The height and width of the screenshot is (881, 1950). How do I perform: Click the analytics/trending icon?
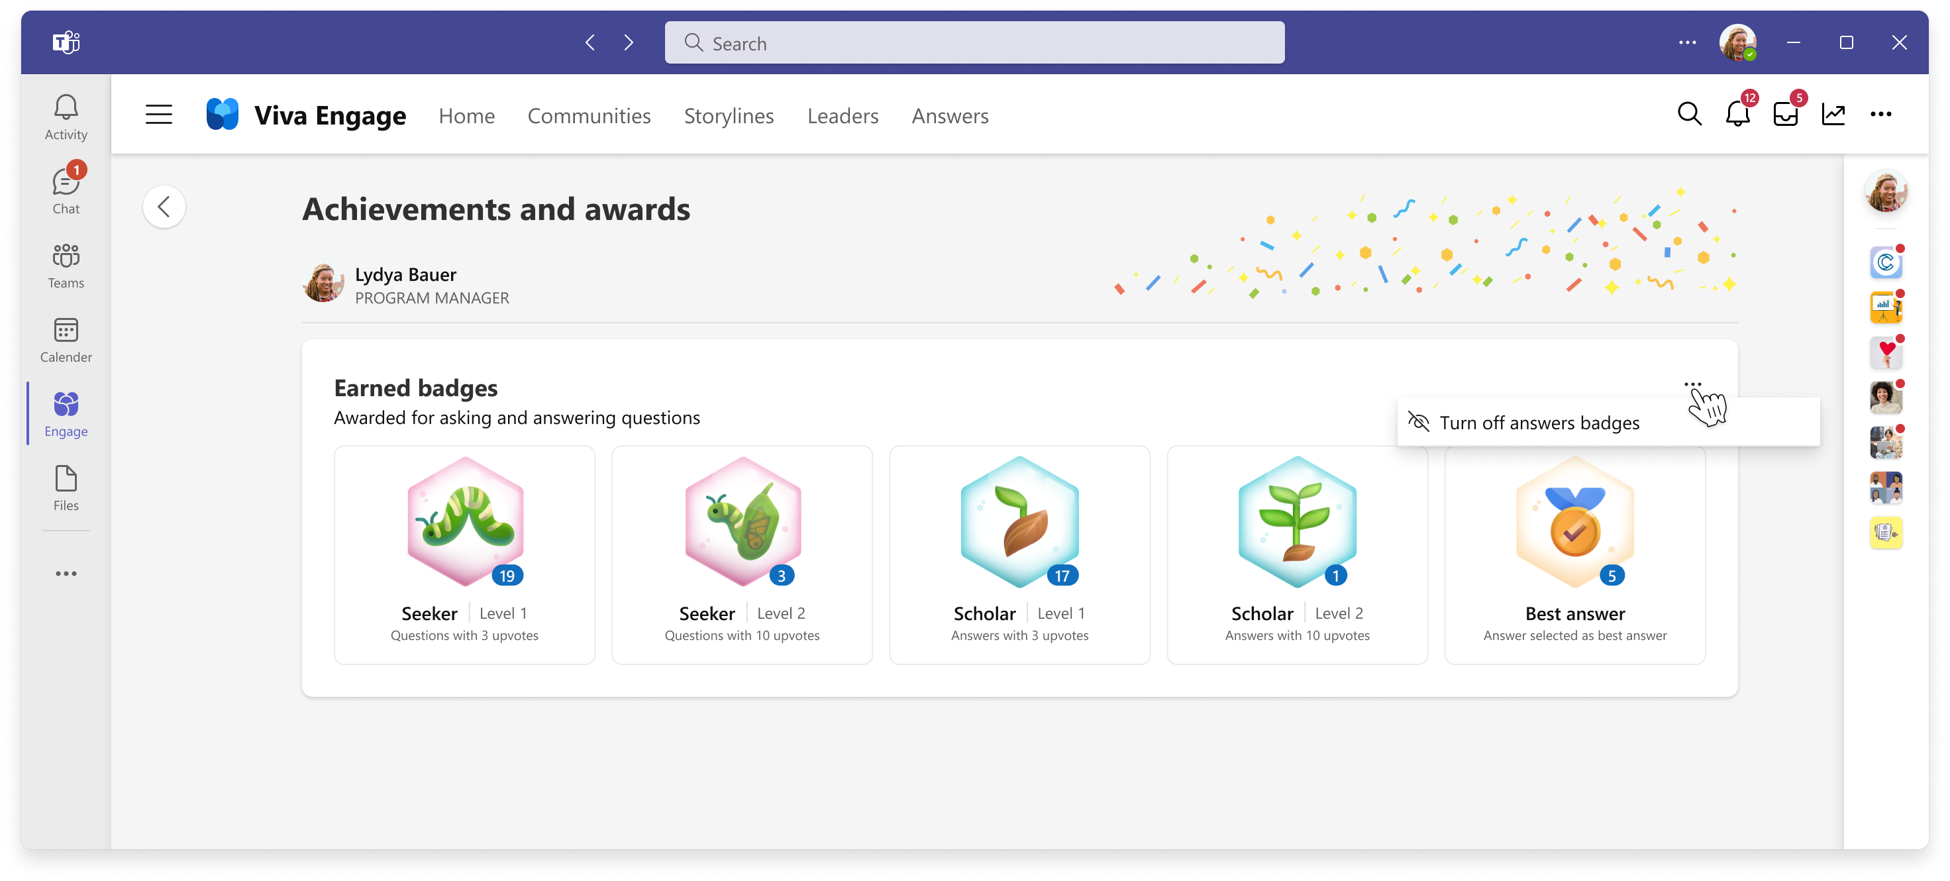[x=1834, y=115]
